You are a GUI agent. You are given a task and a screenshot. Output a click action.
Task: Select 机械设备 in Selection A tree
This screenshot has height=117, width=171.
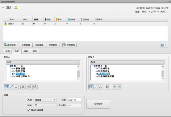tap(20, 69)
